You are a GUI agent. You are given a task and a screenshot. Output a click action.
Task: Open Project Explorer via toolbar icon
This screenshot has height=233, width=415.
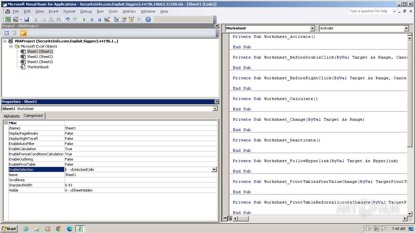pos(116,19)
